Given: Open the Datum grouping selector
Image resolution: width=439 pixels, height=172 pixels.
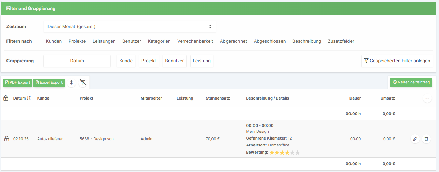Looking at the screenshot, I should click(77, 61).
